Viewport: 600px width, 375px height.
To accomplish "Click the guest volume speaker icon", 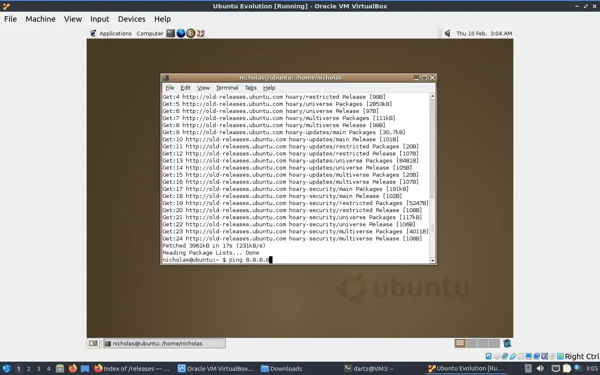I will pos(447,33).
